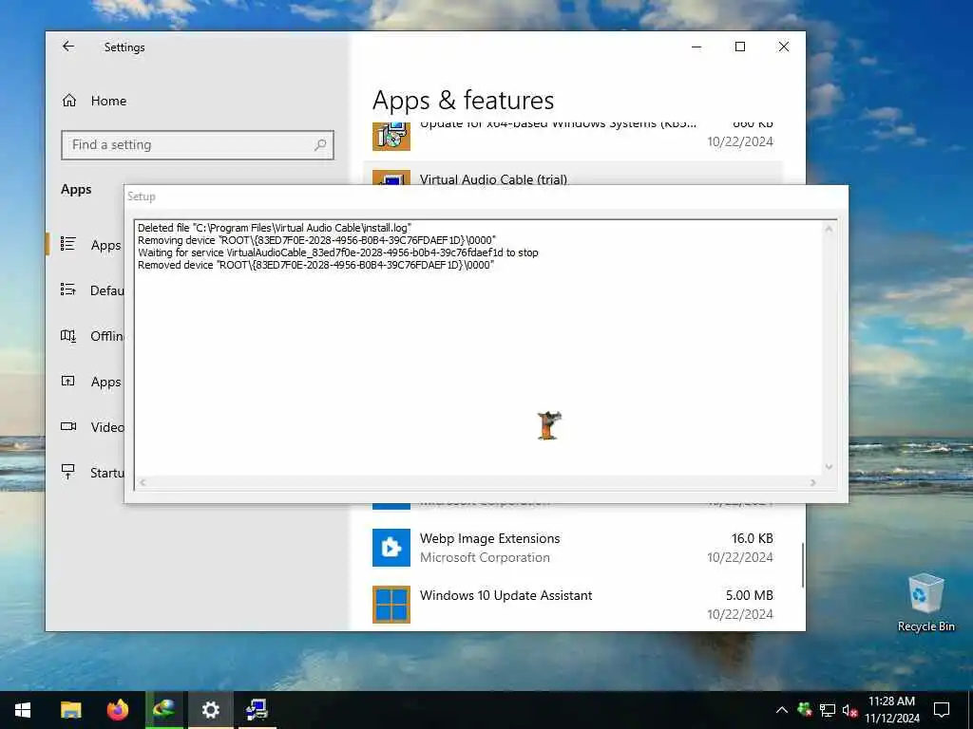Select Webp Image Extensions app entry
Viewport: 973px width, 729px height.
click(x=572, y=548)
